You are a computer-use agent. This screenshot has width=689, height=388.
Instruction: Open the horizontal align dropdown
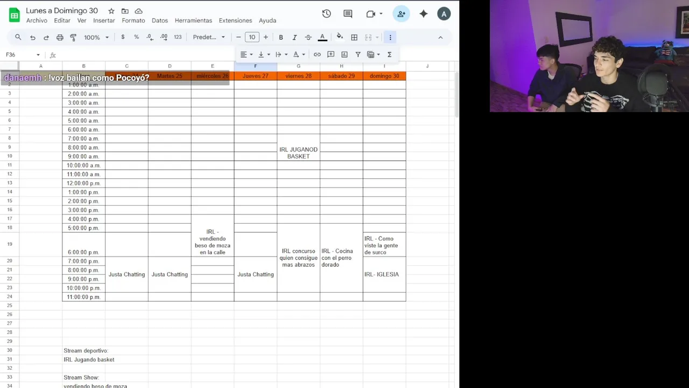pyautogui.click(x=247, y=54)
